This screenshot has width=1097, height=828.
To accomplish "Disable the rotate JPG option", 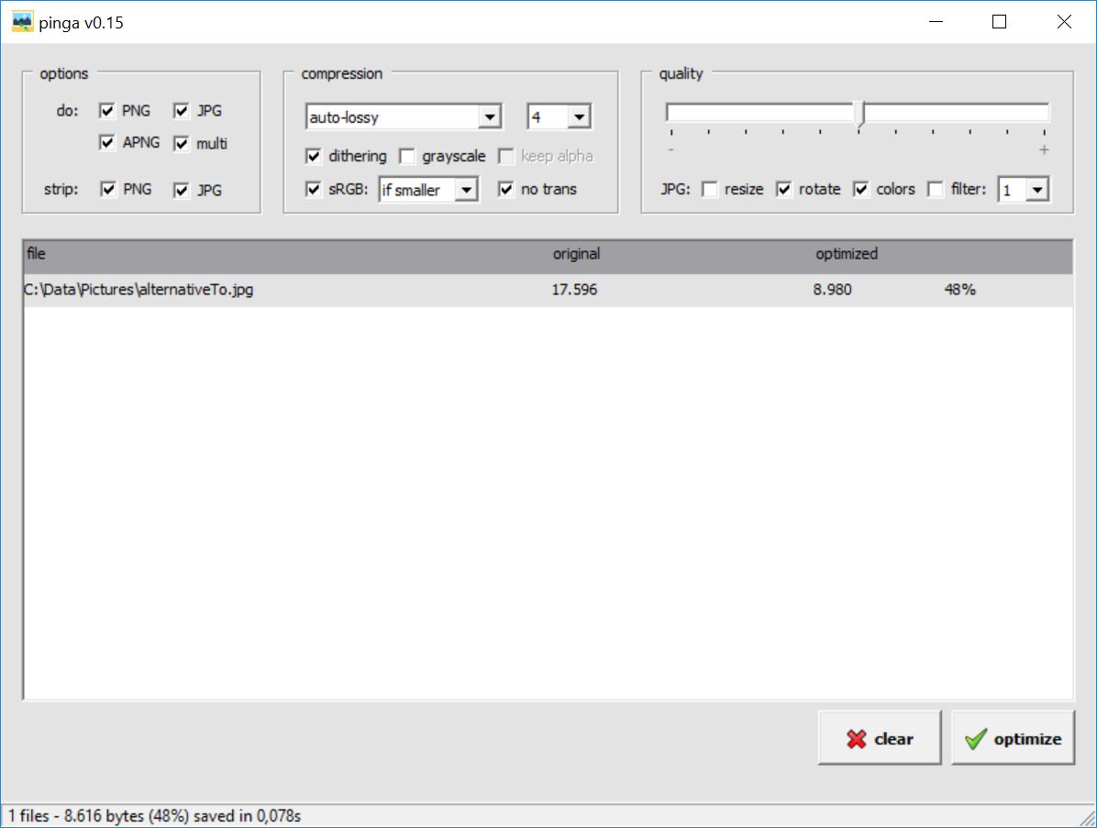I will click(784, 190).
